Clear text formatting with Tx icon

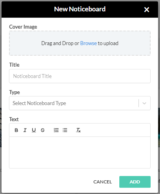tap(78, 130)
